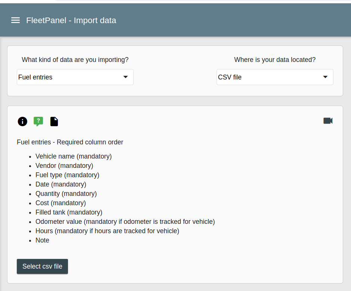Screen dimensions: 351x291
Task: Click the 'Odometer value' list item
Action: 125,222
